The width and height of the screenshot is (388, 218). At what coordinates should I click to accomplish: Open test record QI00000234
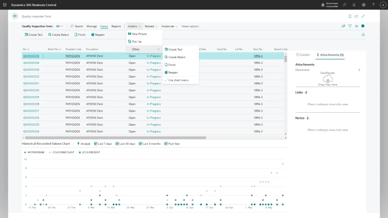(x=31, y=63)
